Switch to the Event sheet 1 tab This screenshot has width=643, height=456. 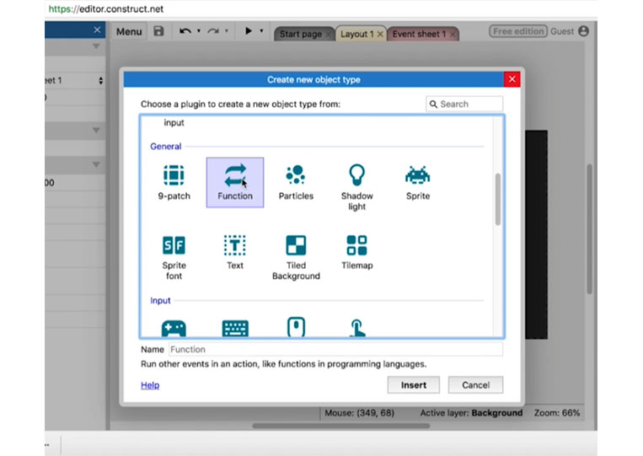[x=419, y=34]
